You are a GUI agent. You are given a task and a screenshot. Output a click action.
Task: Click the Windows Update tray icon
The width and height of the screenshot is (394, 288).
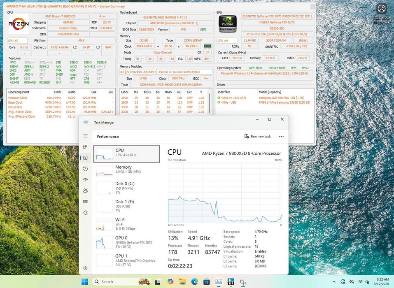click(343, 282)
